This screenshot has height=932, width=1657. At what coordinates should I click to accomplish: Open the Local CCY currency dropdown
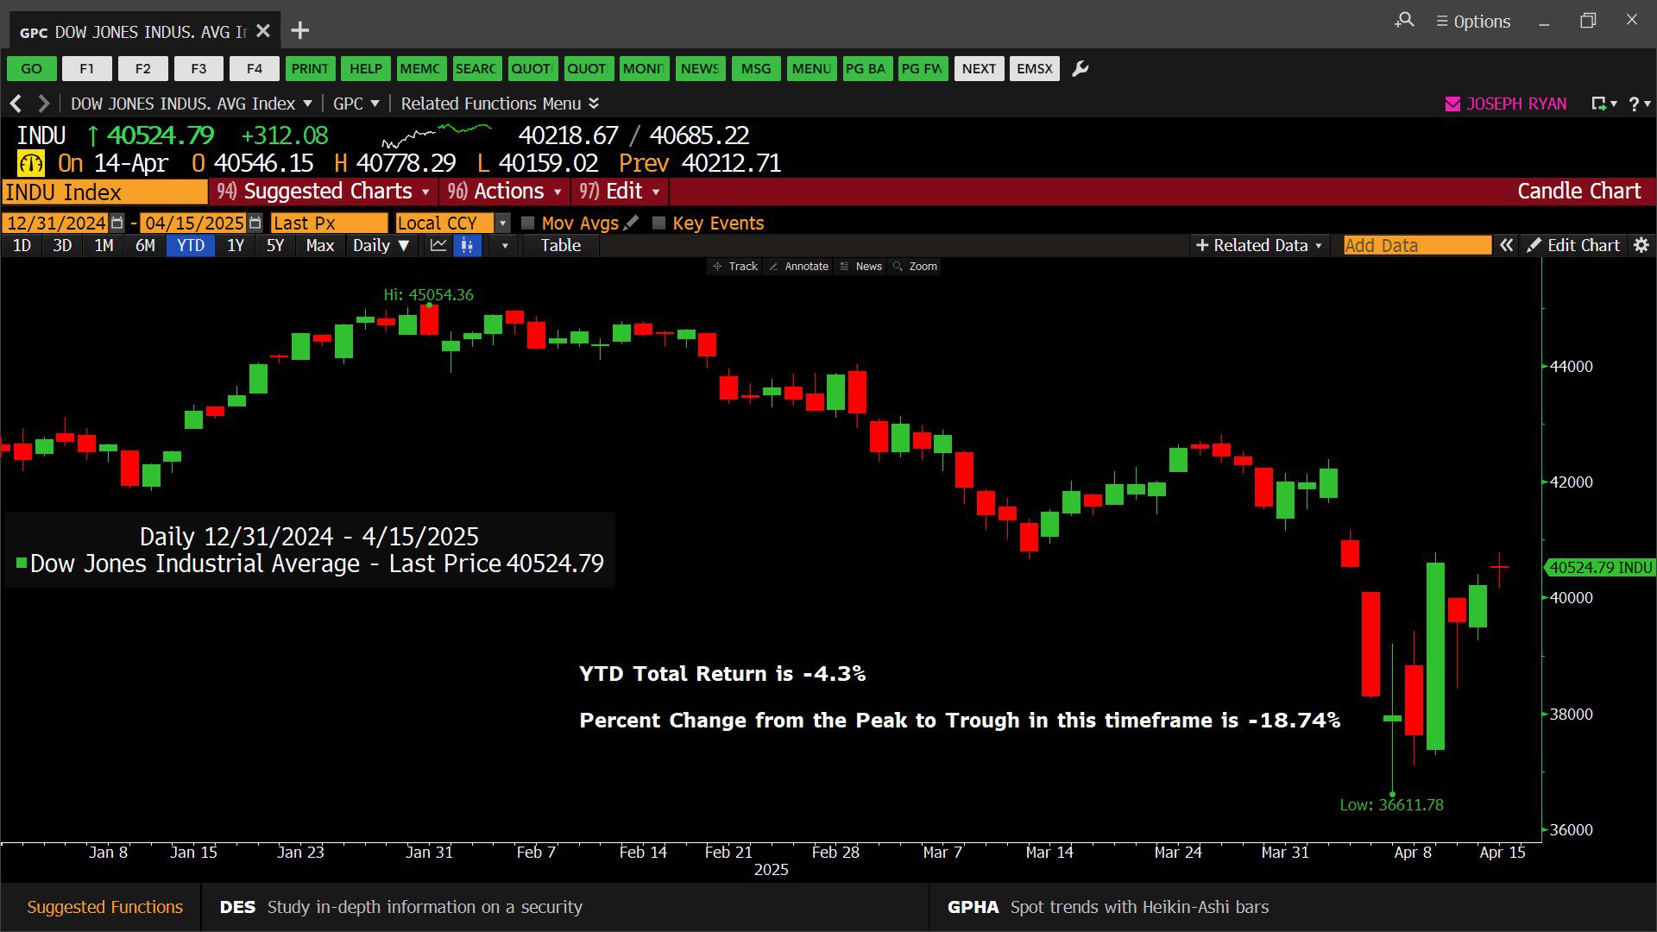(502, 223)
